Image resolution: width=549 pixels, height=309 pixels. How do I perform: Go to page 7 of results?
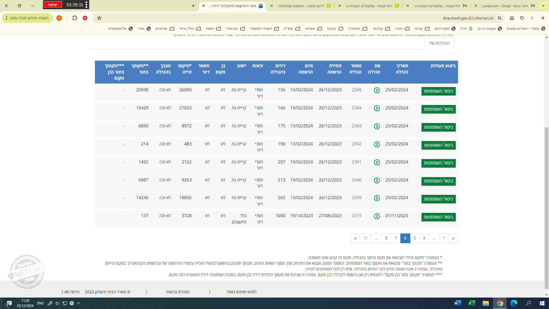point(396,238)
